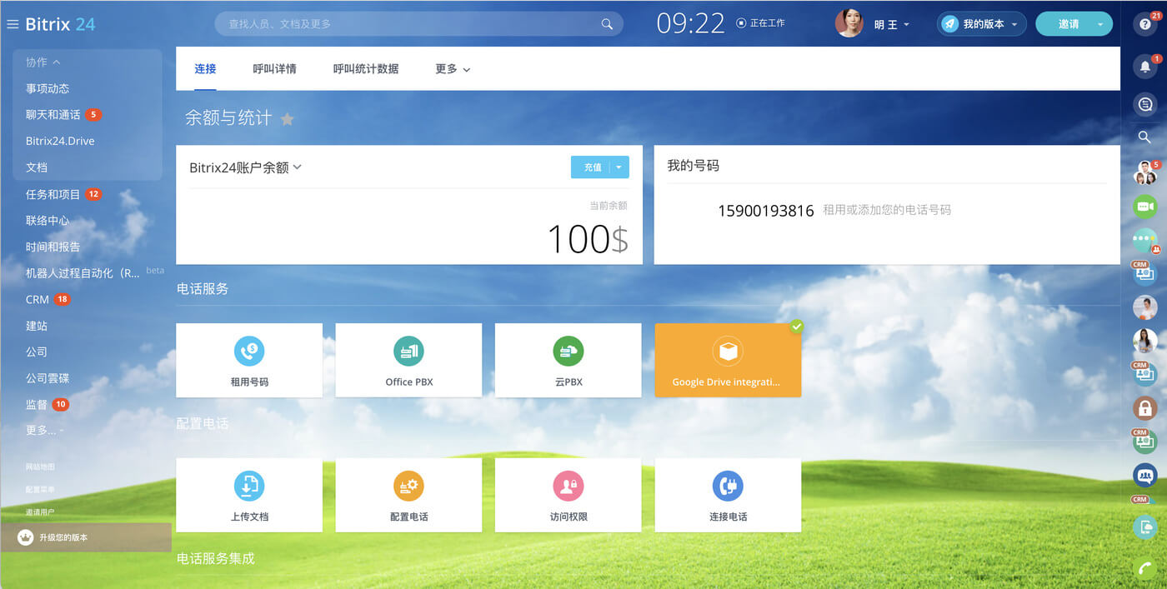This screenshot has width=1167, height=589.
Task: Click the 邀请 invite button
Action: click(1069, 24)
